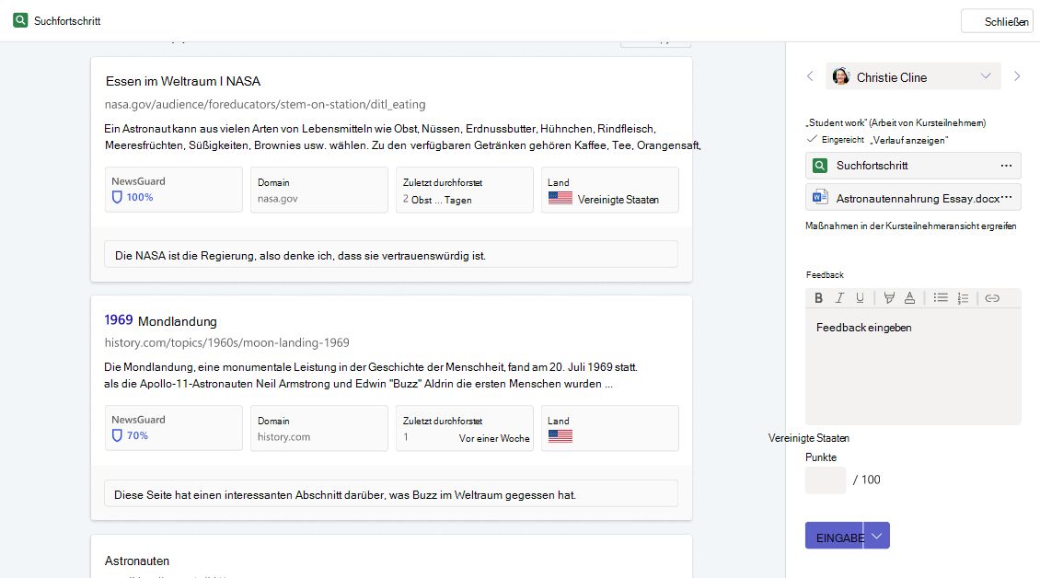Open more options for Suchfortschritt attachment
The width and height of the screenshot is (1040, 578).
1006,166
